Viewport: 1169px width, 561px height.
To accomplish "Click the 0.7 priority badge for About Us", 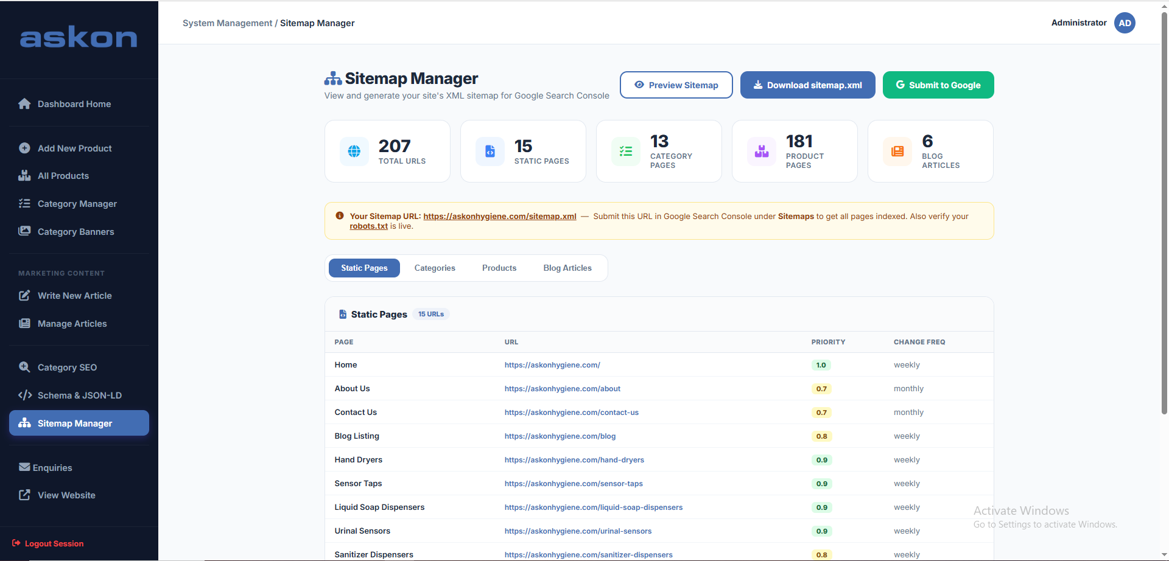I will tap(821, 389).
